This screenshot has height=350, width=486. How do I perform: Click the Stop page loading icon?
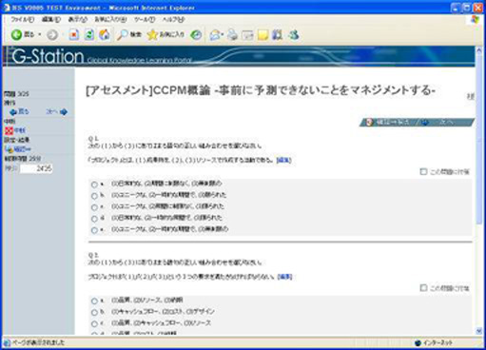pyautogui.click(x=74, y=35)
